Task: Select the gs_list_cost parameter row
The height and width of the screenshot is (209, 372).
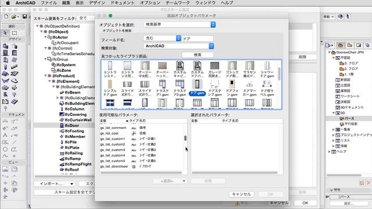Action: (142, 133)
